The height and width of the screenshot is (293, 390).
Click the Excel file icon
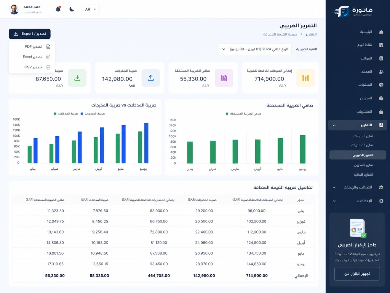48,57
